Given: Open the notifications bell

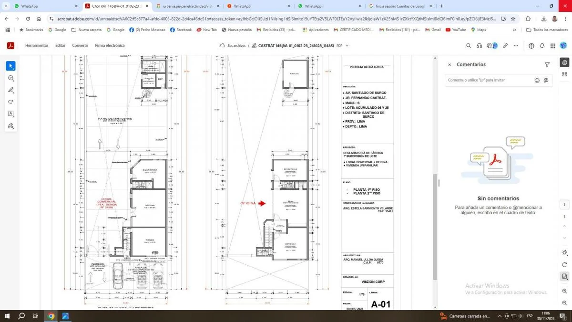Looking at the screenshot, I should (x=542, y=46).
